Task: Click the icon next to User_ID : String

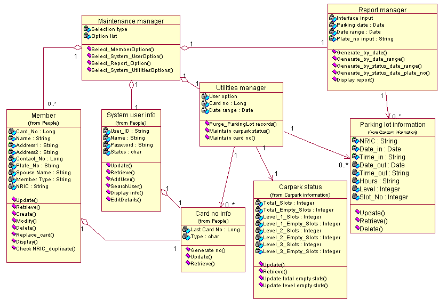Action: [106, 131]
